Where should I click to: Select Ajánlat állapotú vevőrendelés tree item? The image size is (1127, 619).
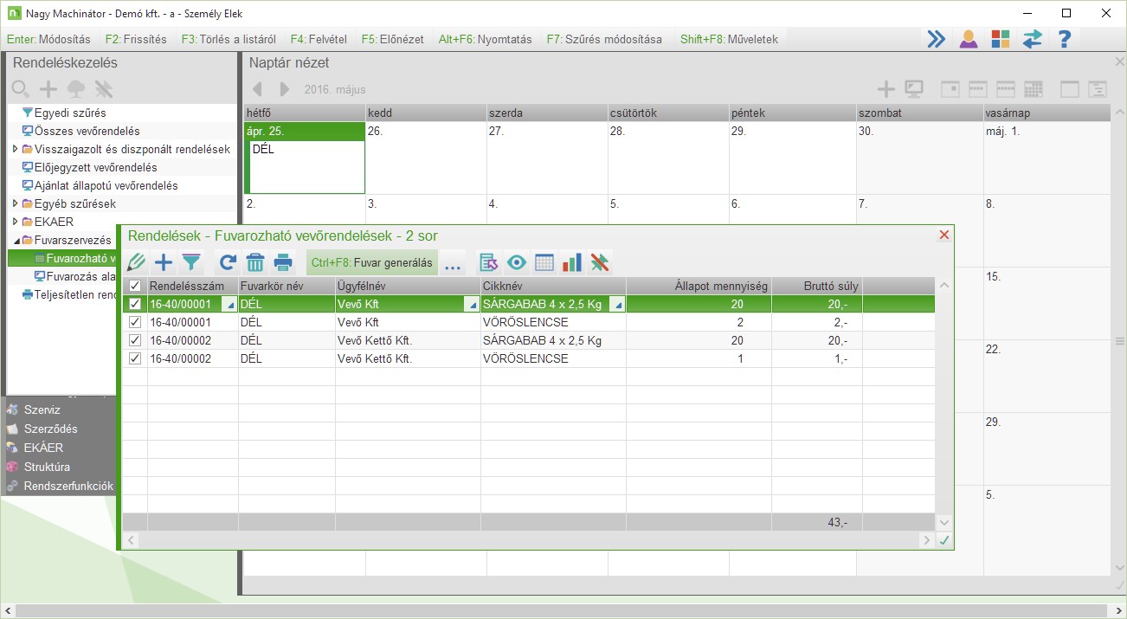click(106, 185)
